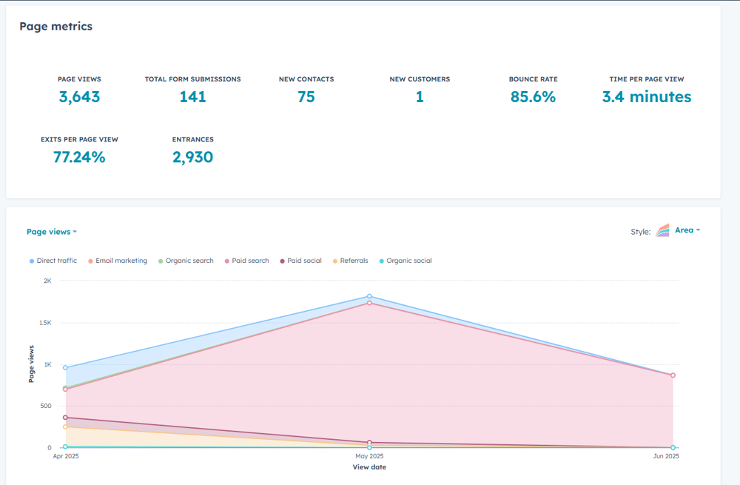Image resolution: width=740 pixels, height=485 pixels.
Task: Click the May 2025 peak data point
Action: tap(369, 296)
